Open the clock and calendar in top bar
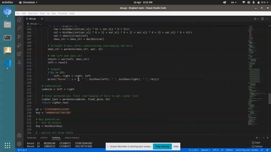271x152 pixels. coord(143,3)
